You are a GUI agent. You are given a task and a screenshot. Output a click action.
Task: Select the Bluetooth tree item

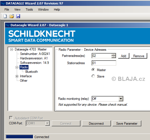click(x=32, y=72)
